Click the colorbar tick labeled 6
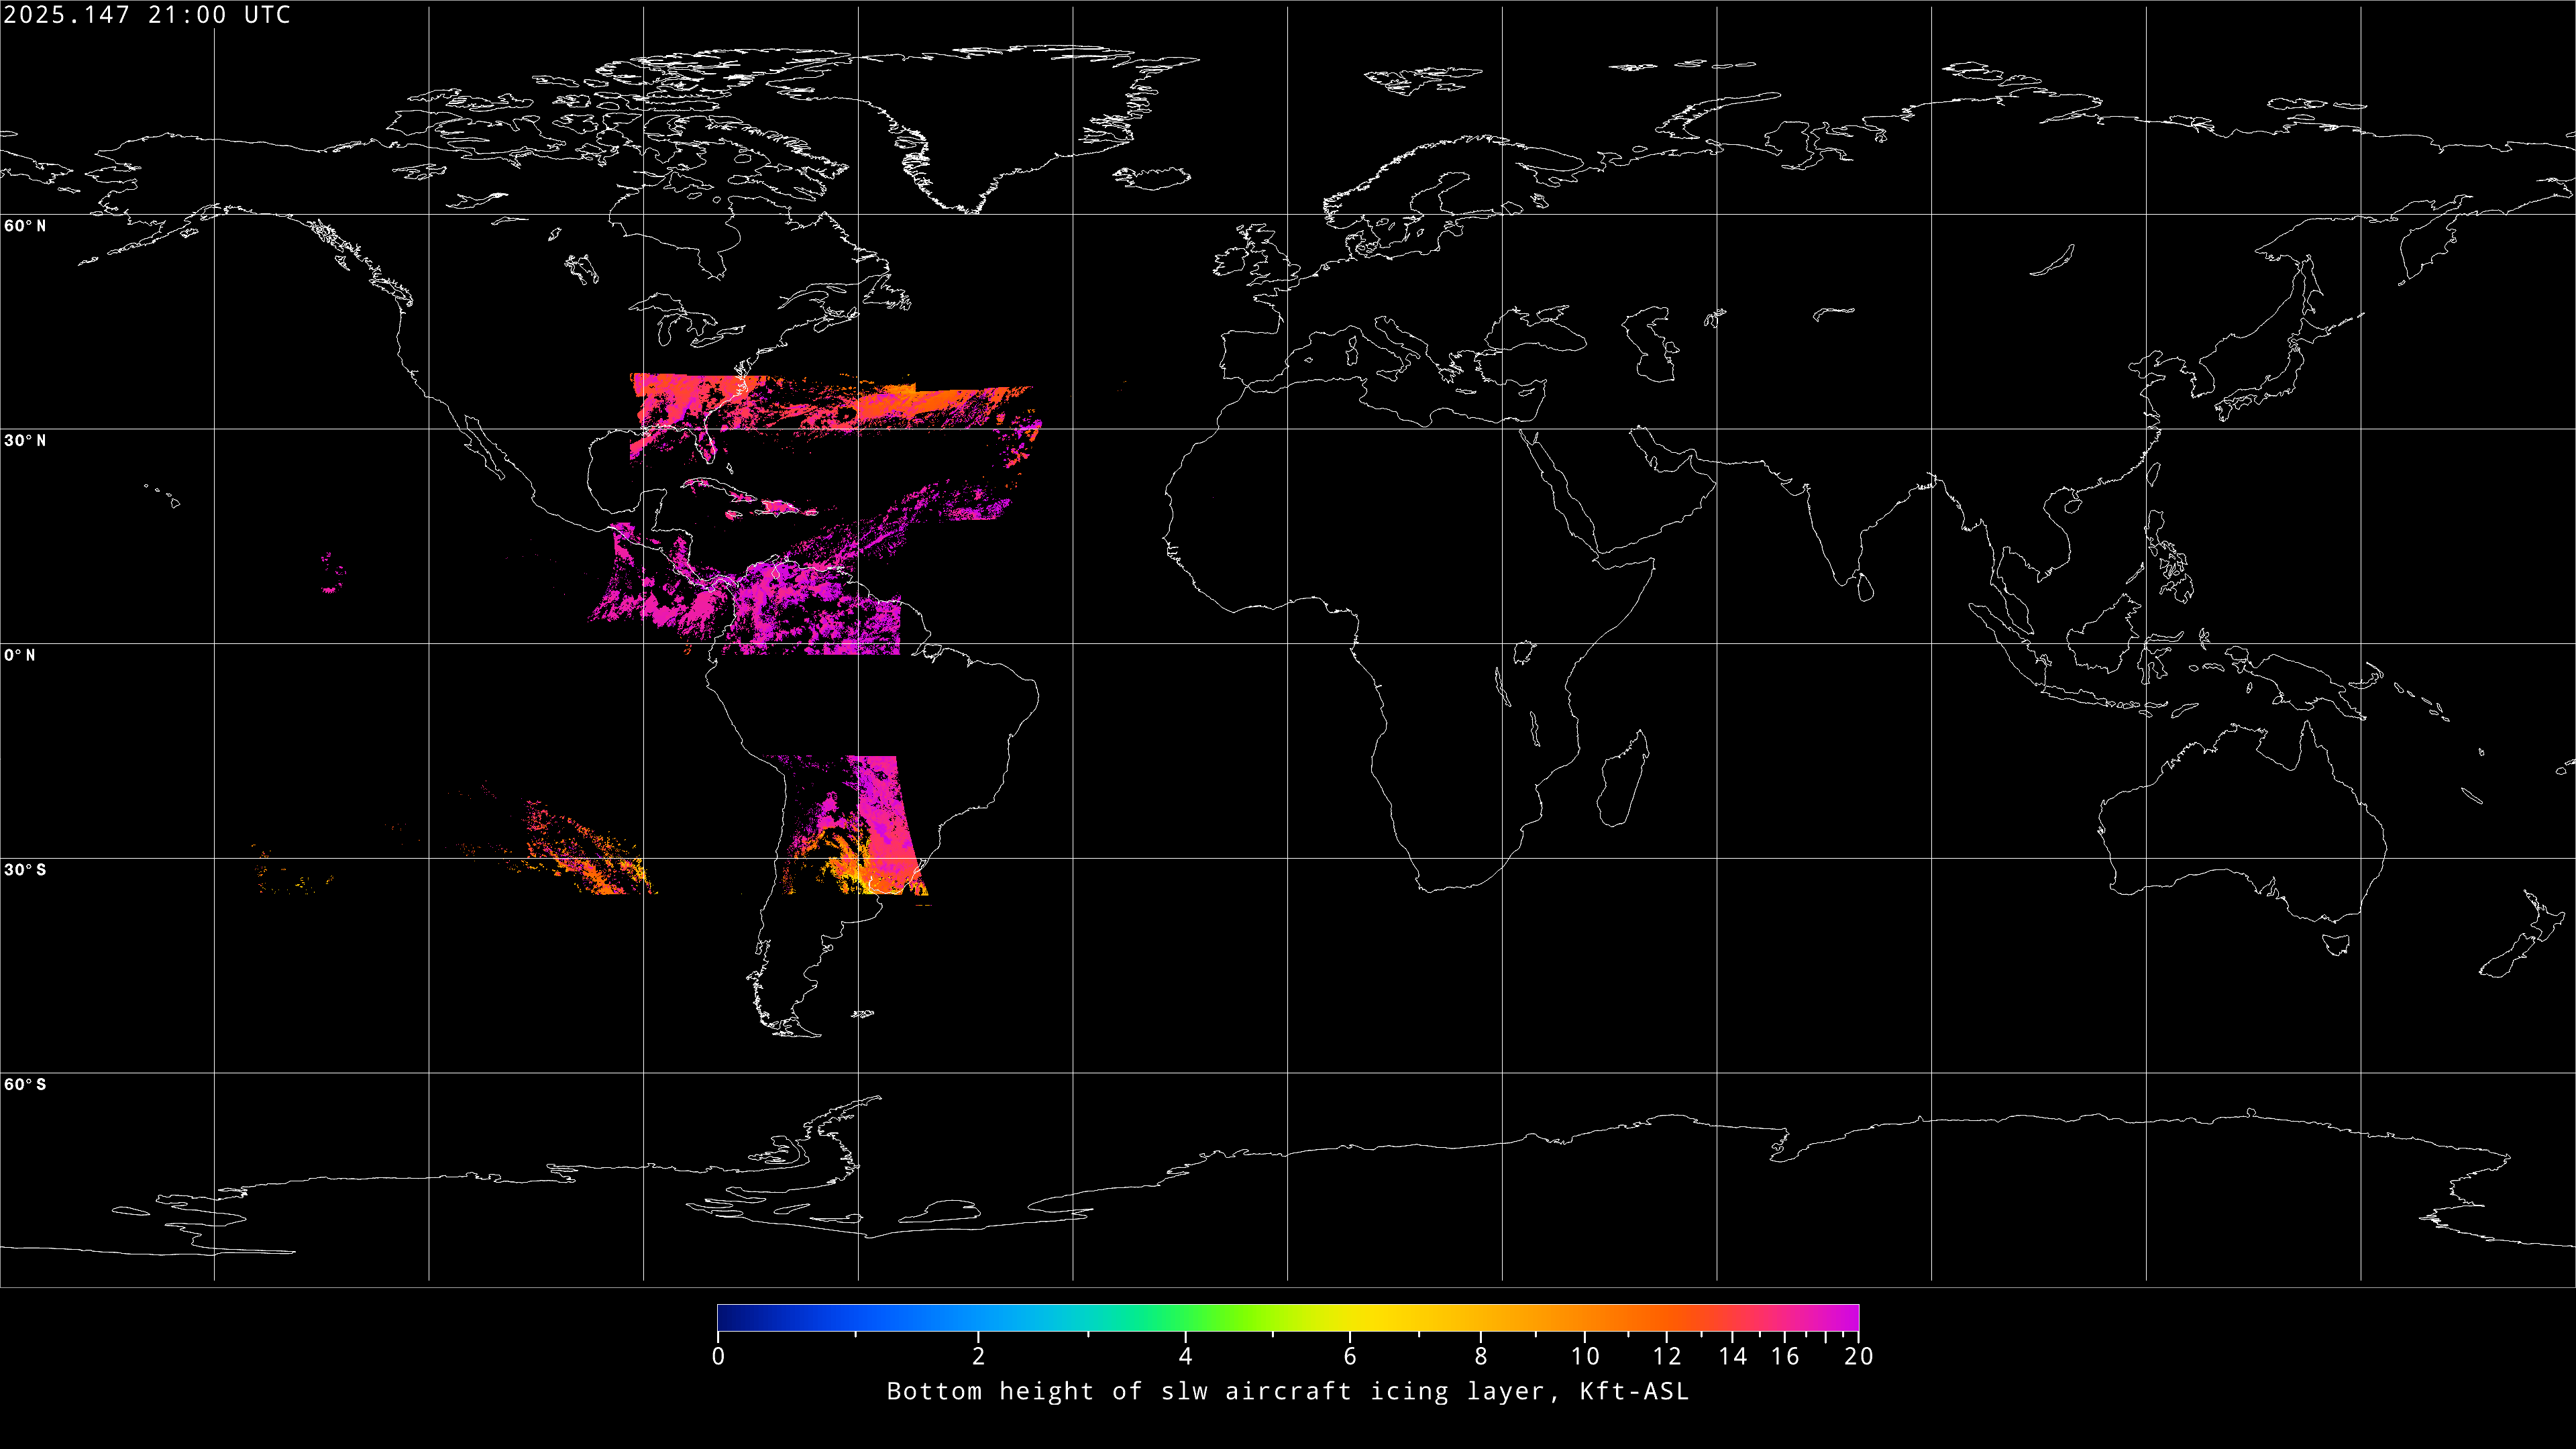The image size is (2576, 1449). click(x=1350, y=1356)
